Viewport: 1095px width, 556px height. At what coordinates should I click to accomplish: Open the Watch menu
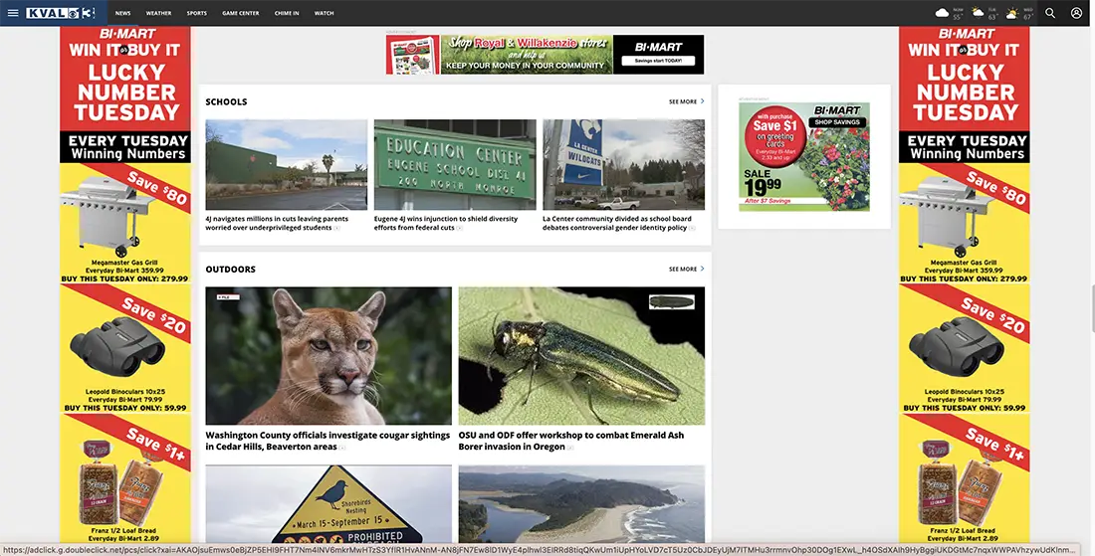click(x=325, y=13)
